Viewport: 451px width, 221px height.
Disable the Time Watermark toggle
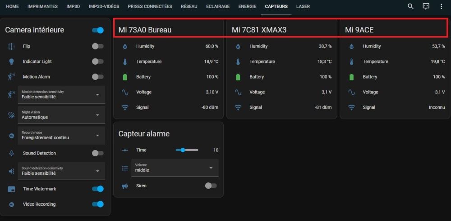point(98,189)
